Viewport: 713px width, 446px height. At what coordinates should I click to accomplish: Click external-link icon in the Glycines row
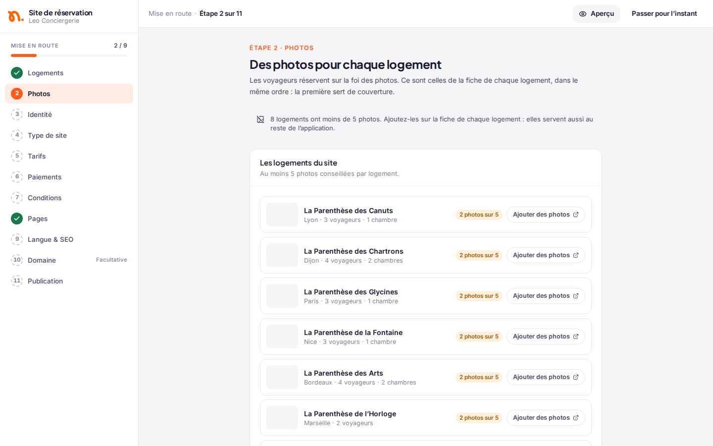pos(576,296)
